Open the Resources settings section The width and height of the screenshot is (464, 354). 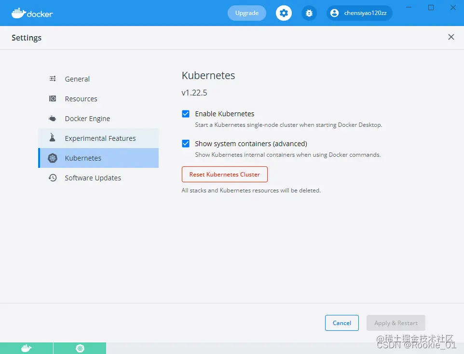pos(98,99)
